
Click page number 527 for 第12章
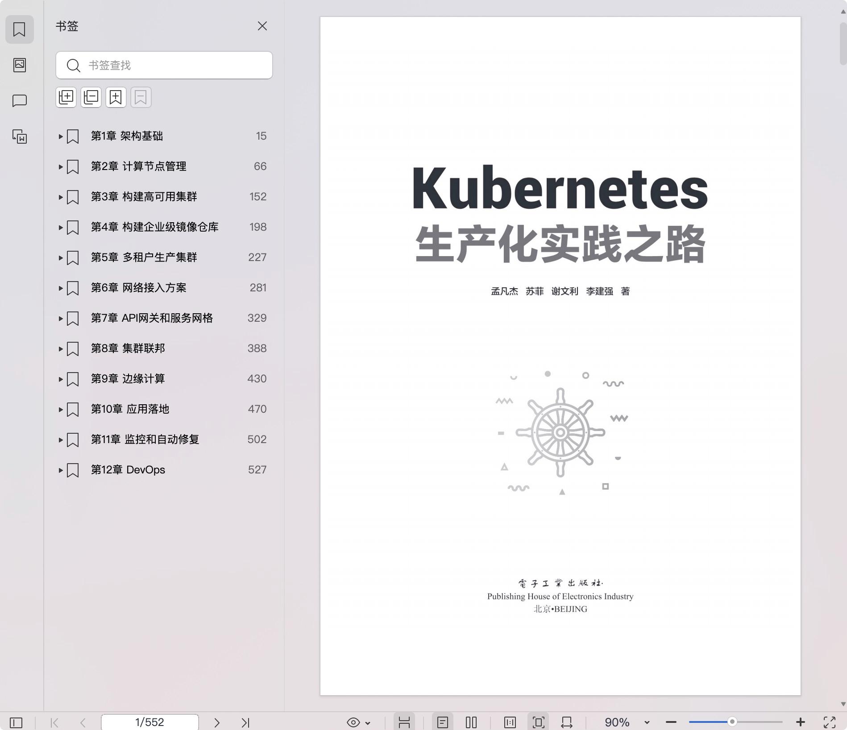[x=257, y=470]
